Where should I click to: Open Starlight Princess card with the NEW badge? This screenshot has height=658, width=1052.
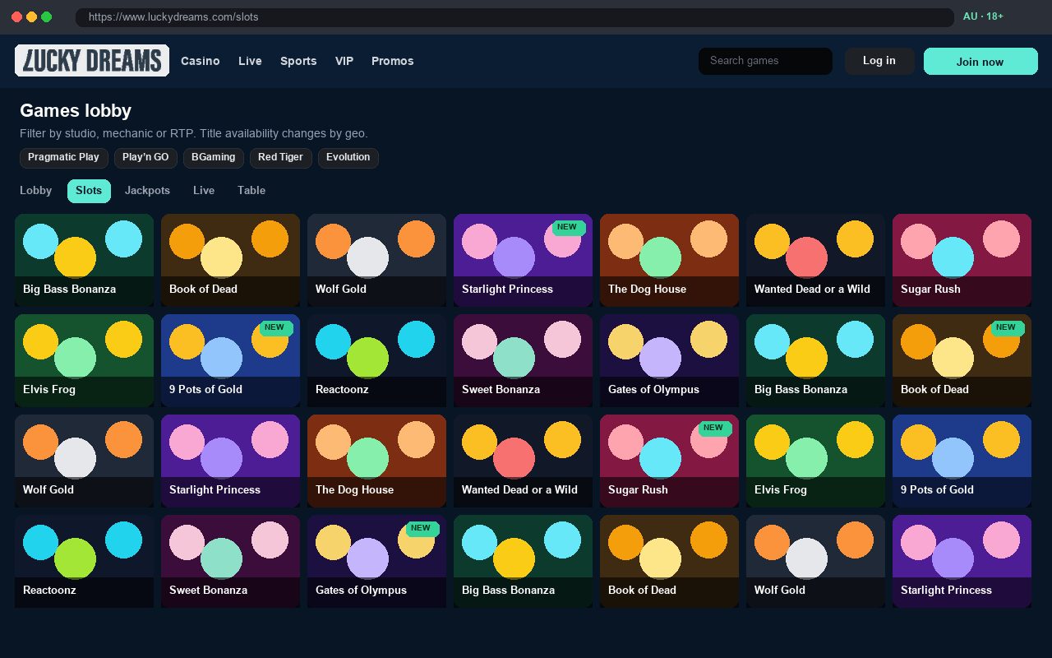point(523,260)
